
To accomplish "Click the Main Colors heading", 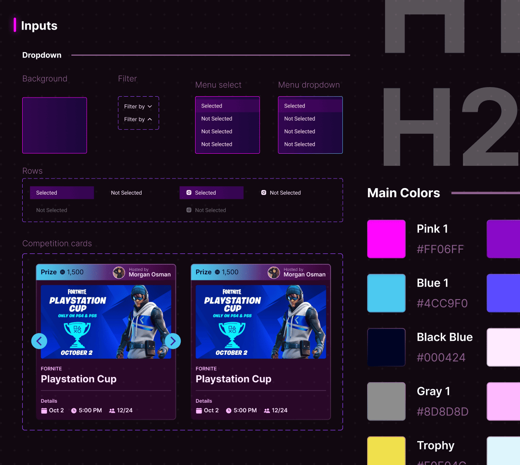I will click(x=404, y=193).
